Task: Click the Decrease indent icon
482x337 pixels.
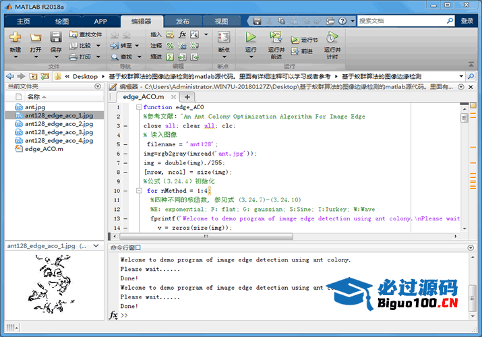Action: [194, 57]
